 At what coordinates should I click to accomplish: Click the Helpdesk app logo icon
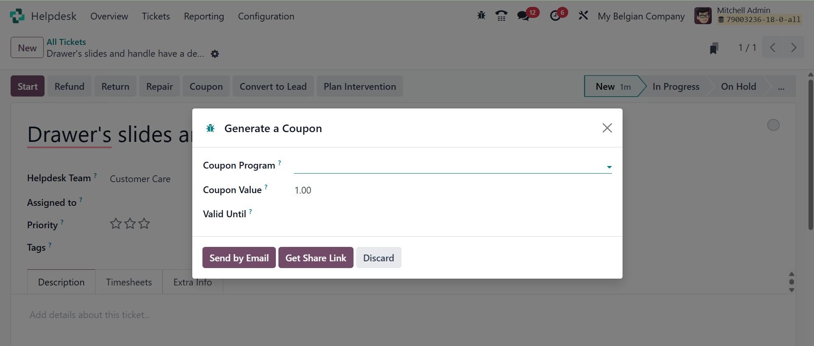pos(17,16)
